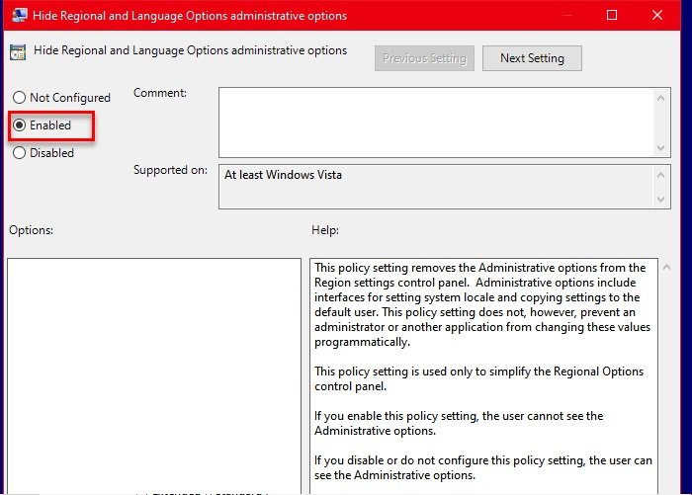Minimize the policy setting window
This screenshot has width=692, height=495.
(x=564, y=15)
